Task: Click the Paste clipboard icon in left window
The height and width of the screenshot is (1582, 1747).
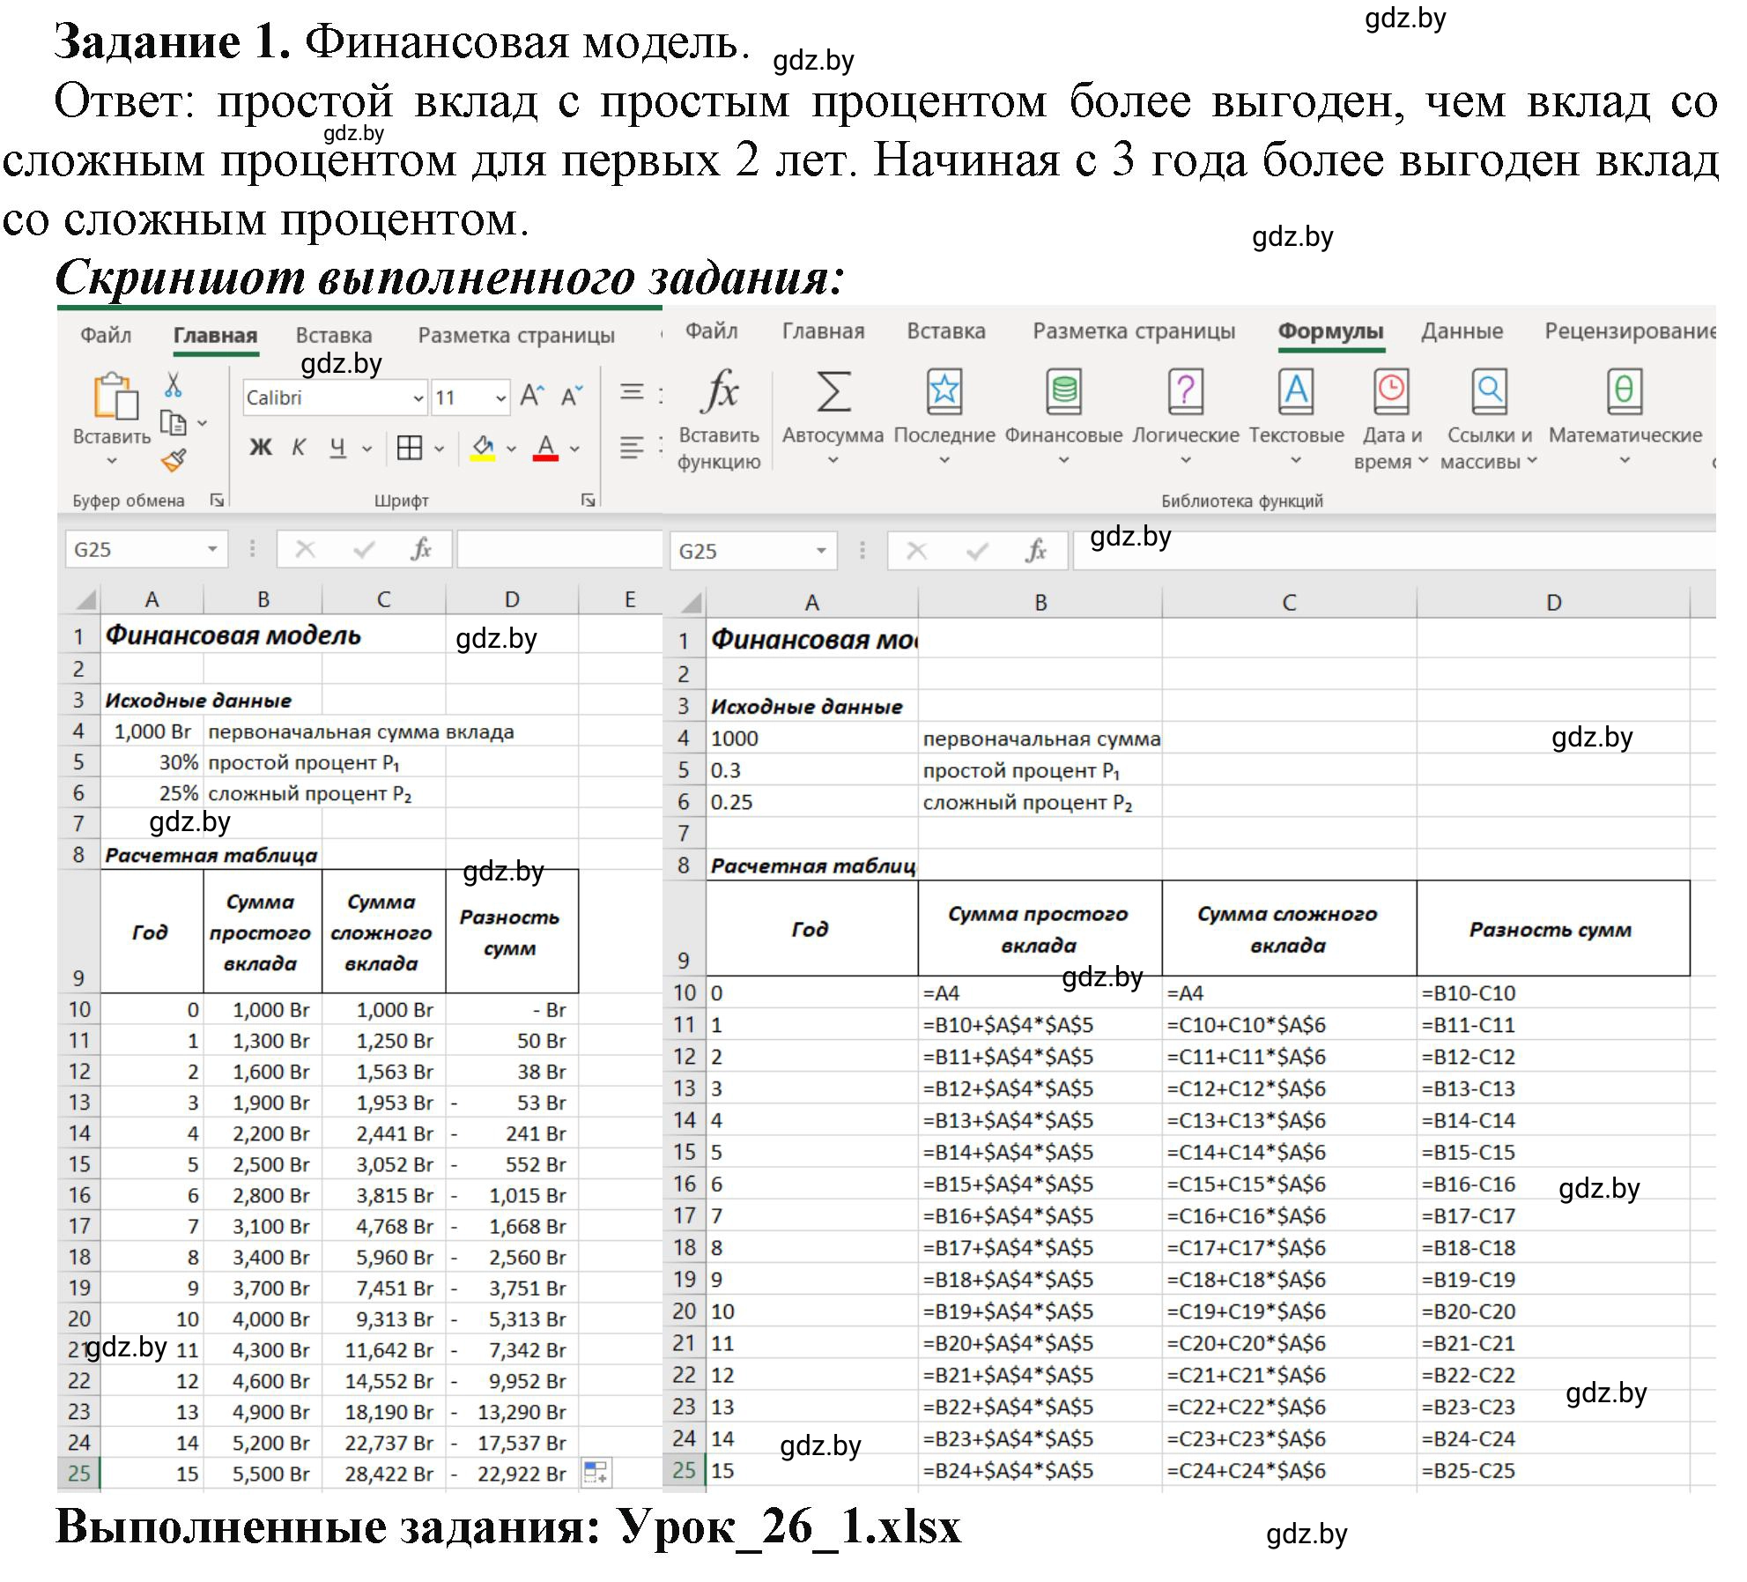Action: (115, 396)
